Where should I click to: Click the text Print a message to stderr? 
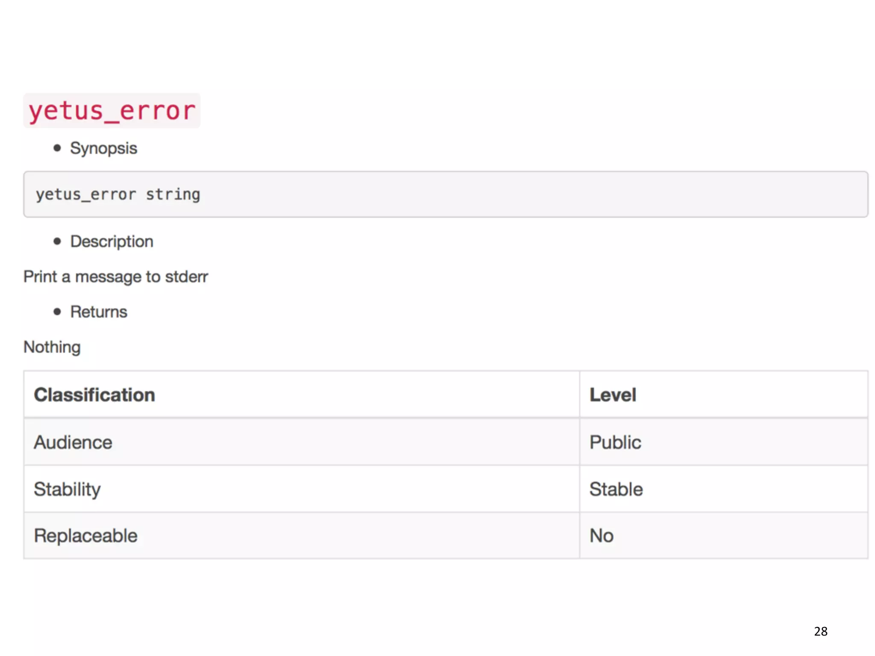pyautogui.click(x=116, y=277)
